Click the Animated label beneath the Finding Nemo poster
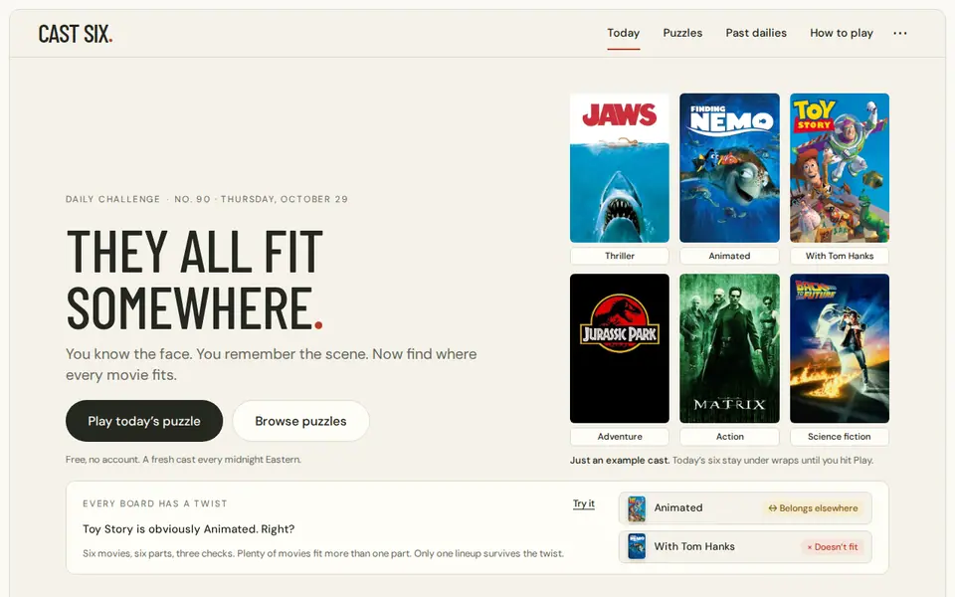The height and width of the screenshot is (597, 955). click(x=729, y=256)
